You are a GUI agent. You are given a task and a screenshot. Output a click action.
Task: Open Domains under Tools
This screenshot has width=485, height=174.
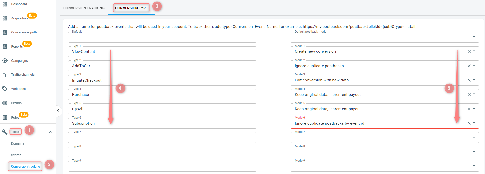click(17, 143)
